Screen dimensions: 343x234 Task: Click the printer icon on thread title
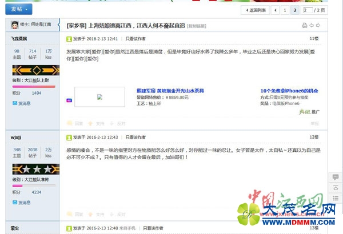[305, 25]
